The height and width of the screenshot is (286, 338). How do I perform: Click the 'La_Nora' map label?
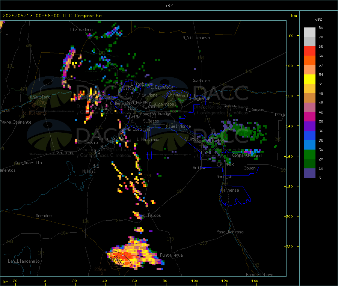[149, 95]
